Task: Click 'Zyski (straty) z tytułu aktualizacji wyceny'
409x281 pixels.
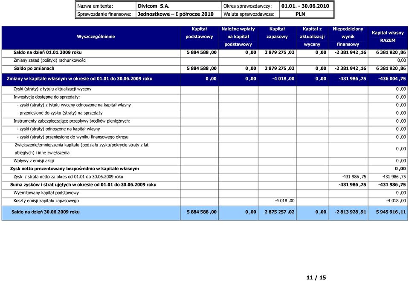Action: (x=52, y=89)
